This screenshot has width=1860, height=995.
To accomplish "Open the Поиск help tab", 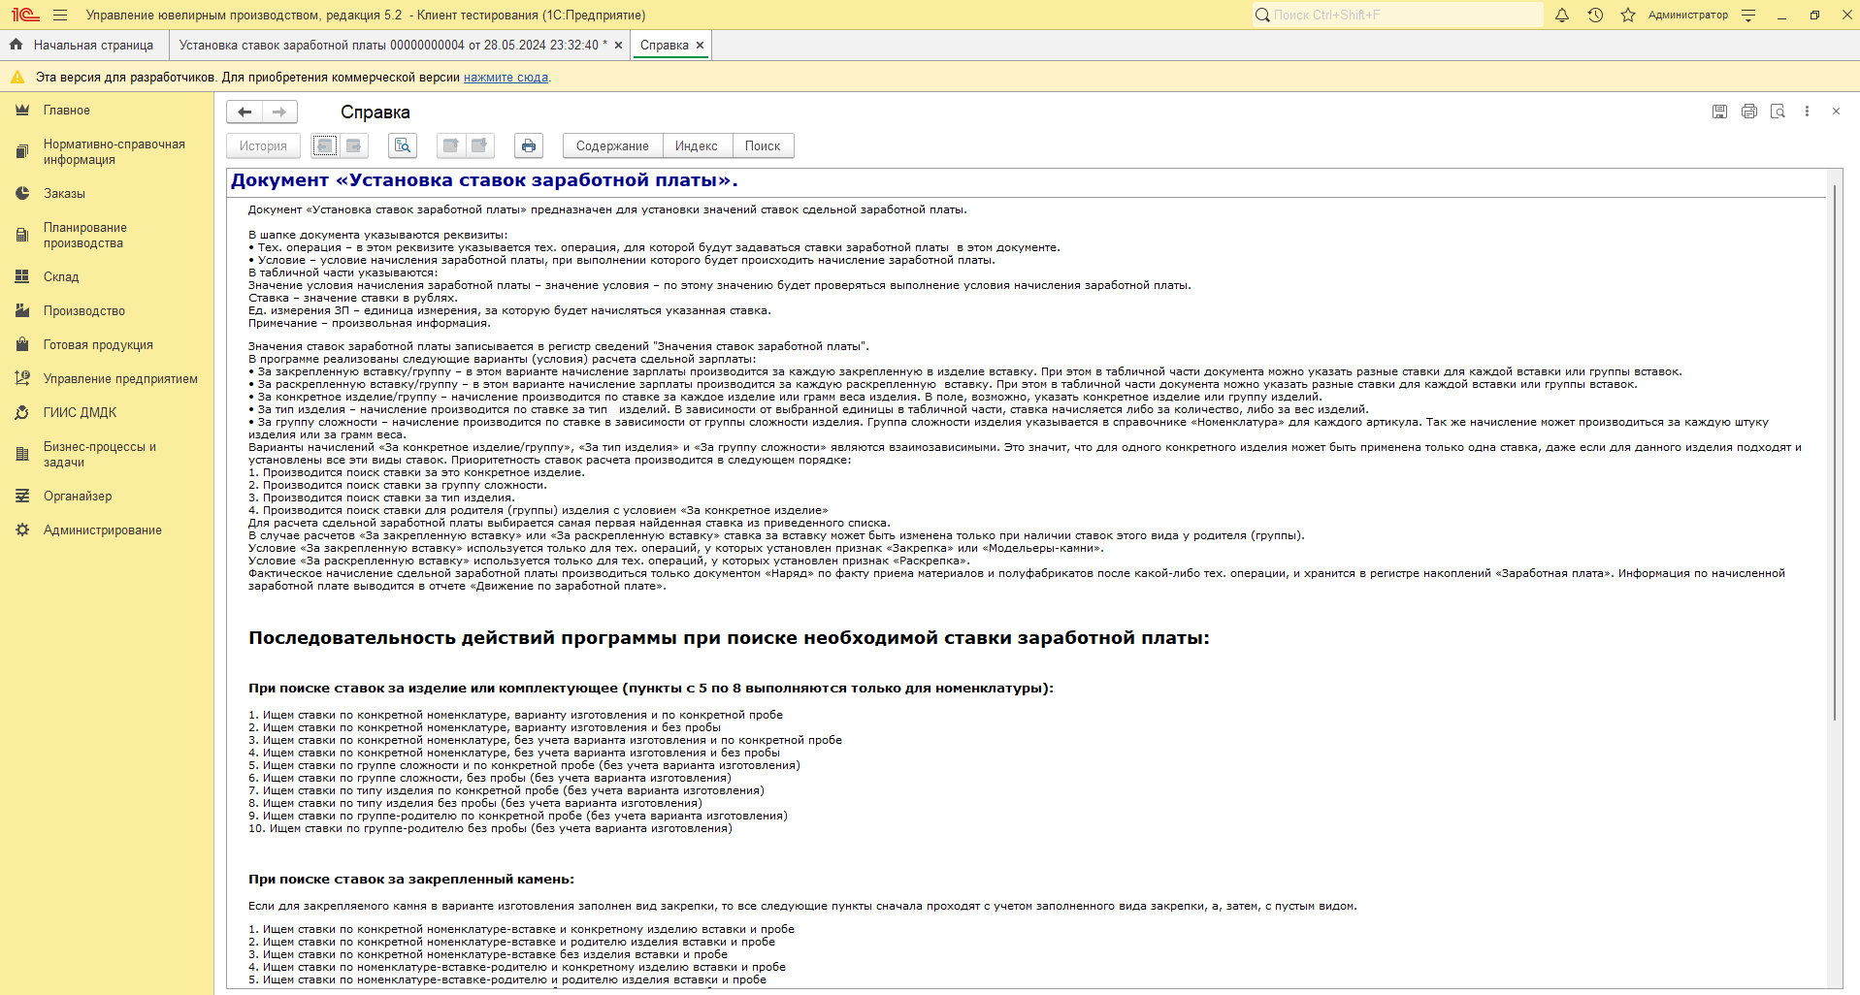I will click(x=763, y=145).
